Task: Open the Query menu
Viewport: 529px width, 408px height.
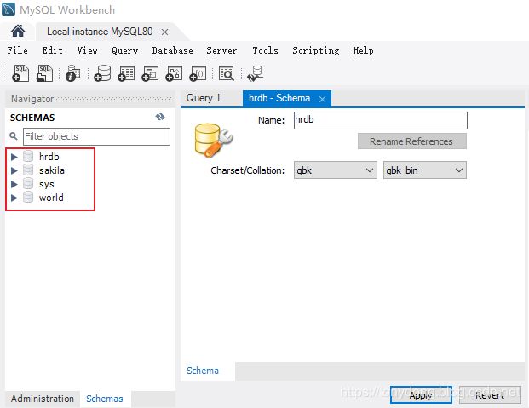Action: pyautogui.click(x=125, y=50)
